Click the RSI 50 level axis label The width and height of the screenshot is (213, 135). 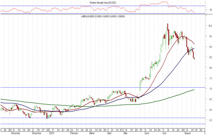(x=207, y=10)
